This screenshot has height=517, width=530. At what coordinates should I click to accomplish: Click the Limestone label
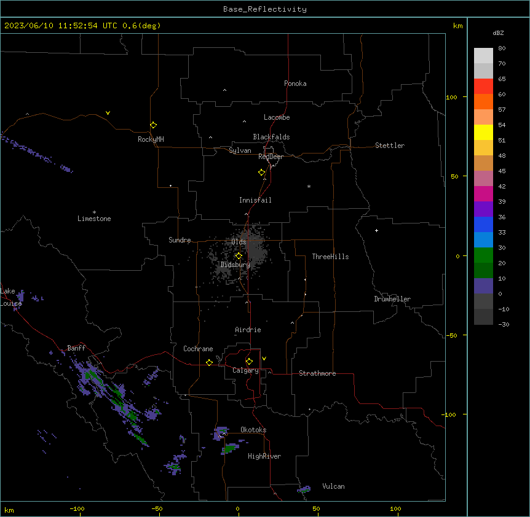point(94,219)
